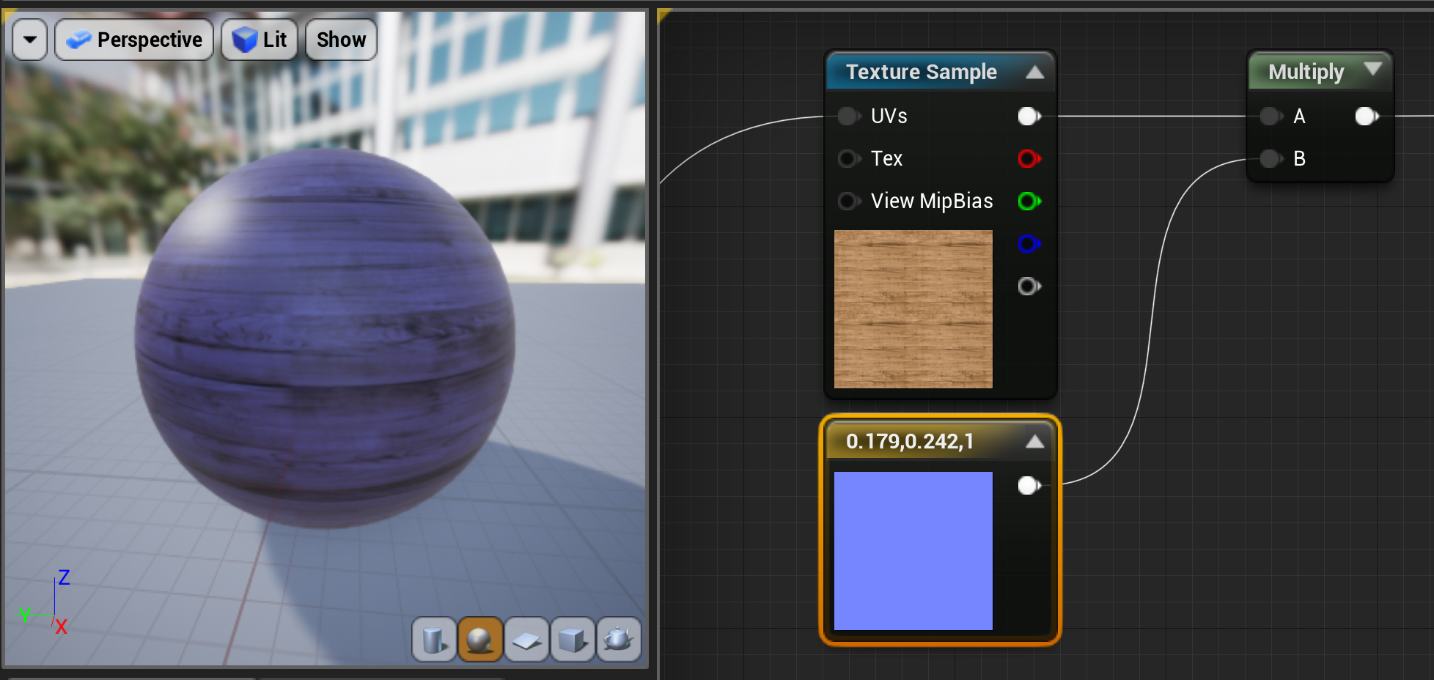Open the Perspective view mode menu
The image size is (1434, 680).
click(134, 40)
